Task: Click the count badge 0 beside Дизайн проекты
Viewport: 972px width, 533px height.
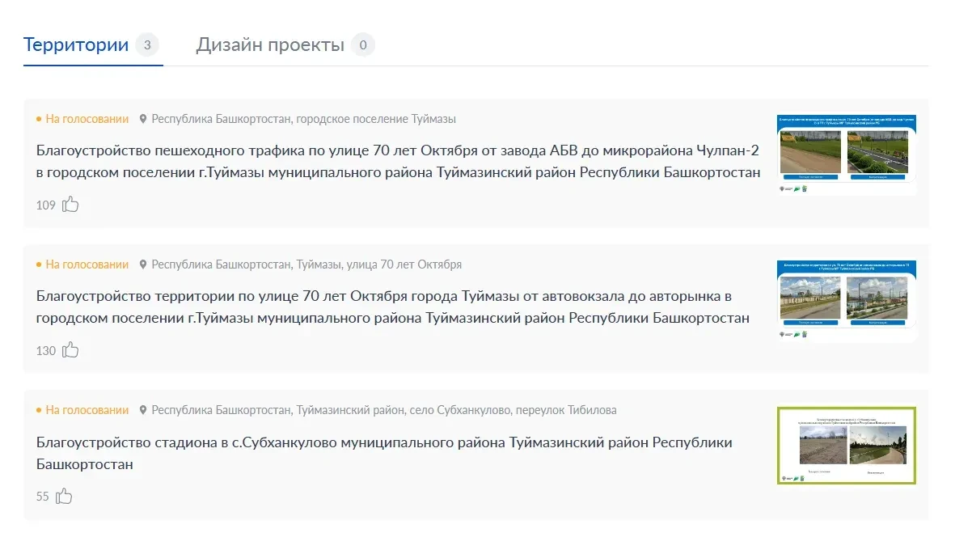Action: click(x=363, y=44)
